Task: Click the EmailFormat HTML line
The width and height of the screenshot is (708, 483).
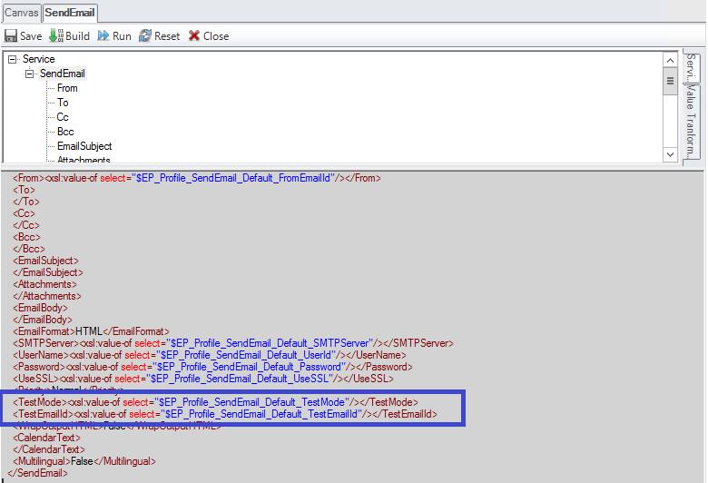Action: pyautogui.click(x=91, y=331)
